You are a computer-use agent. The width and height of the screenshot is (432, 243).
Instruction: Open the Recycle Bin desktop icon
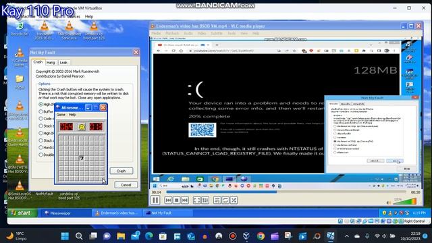(20, 28)
